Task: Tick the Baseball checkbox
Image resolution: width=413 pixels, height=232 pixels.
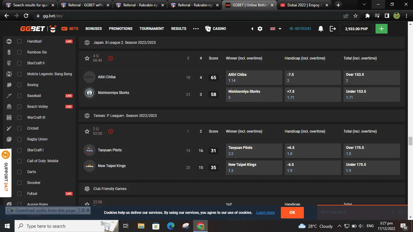Action: tap(19, 96)
